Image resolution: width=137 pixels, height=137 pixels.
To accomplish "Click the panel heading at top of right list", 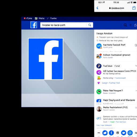I will click(104, 33).
